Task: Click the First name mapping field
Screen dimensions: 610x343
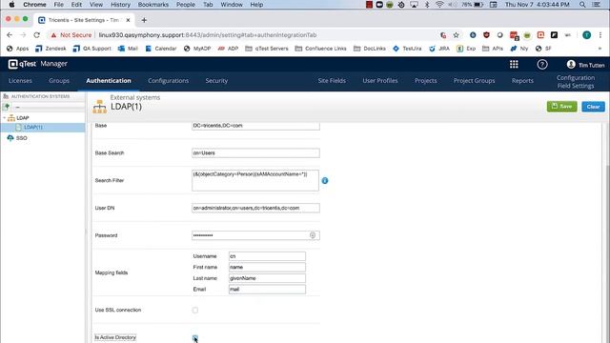Action: pyautogui.click(x=267, y=267)
